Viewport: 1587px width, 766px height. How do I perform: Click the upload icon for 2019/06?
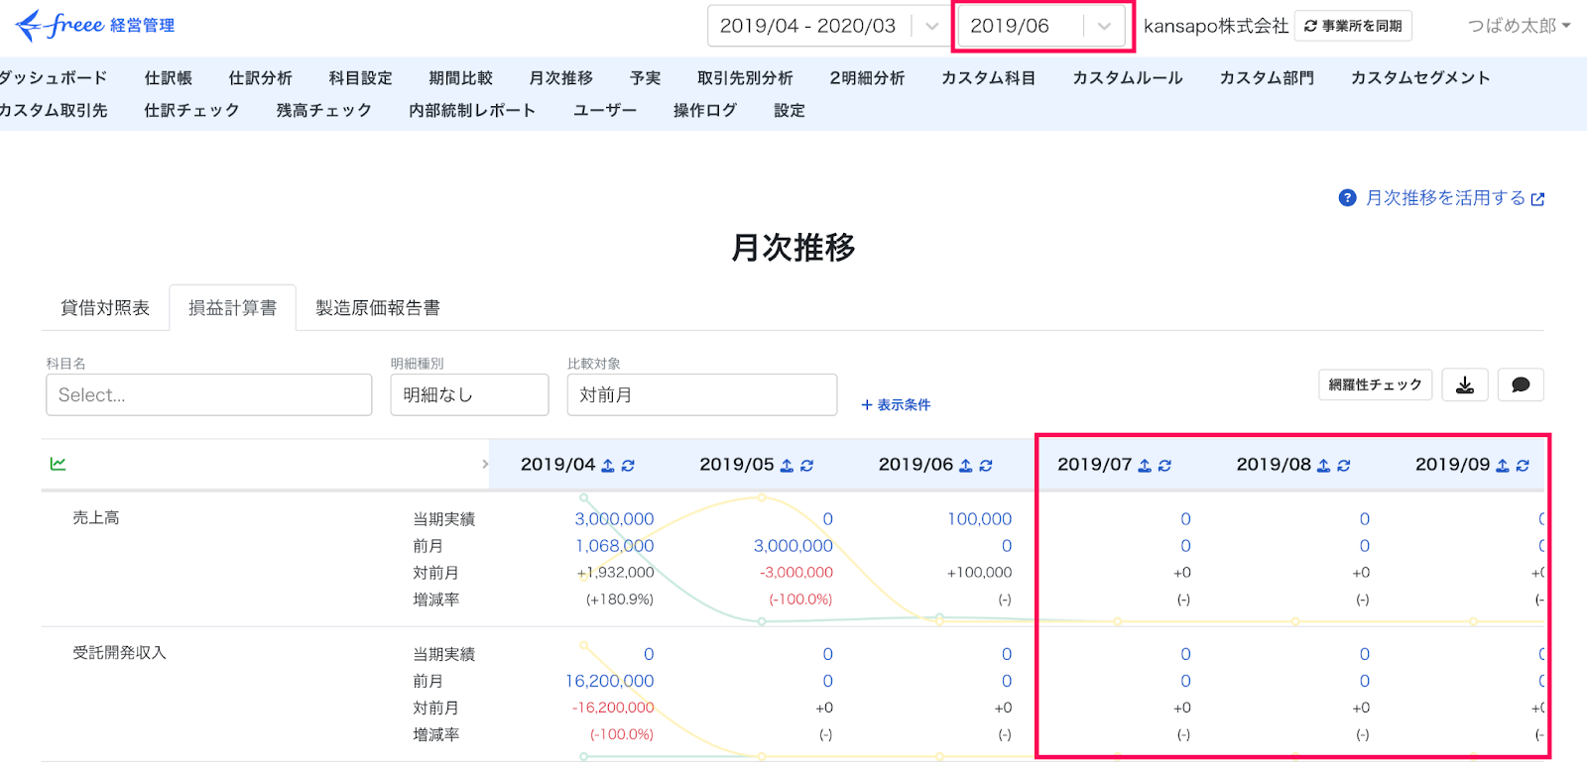click(x=966, y=465)
